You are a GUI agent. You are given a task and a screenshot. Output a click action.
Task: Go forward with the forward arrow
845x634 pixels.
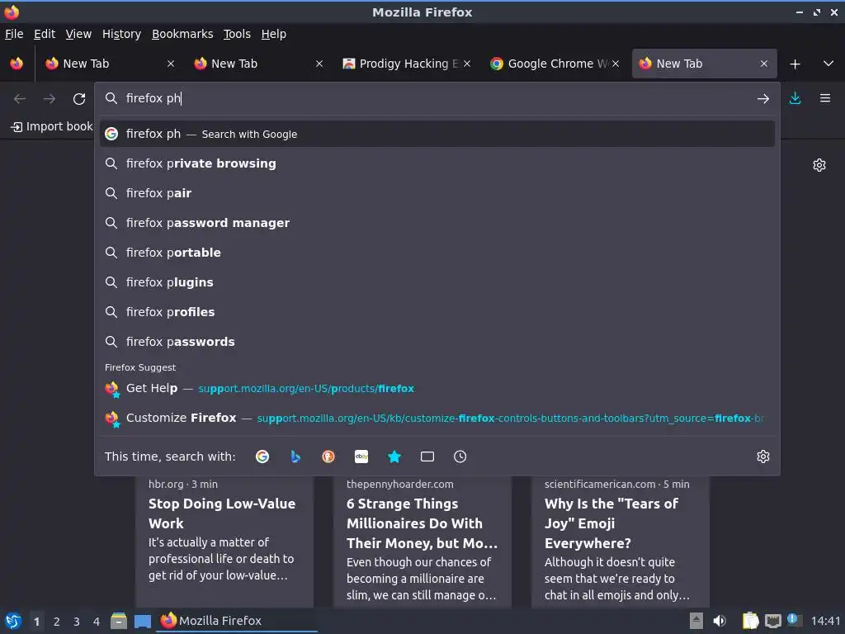click(x=49, y=99)
